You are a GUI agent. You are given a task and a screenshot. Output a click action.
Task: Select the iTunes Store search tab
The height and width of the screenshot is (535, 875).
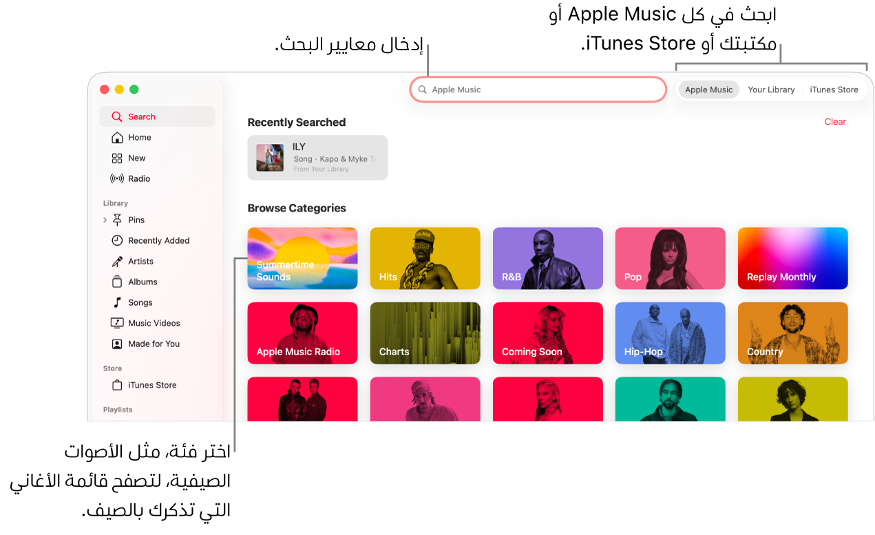pos(834,89)
